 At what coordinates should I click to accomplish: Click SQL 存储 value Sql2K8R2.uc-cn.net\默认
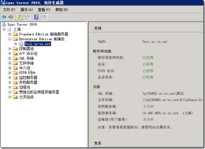click(x=163, y=93)
